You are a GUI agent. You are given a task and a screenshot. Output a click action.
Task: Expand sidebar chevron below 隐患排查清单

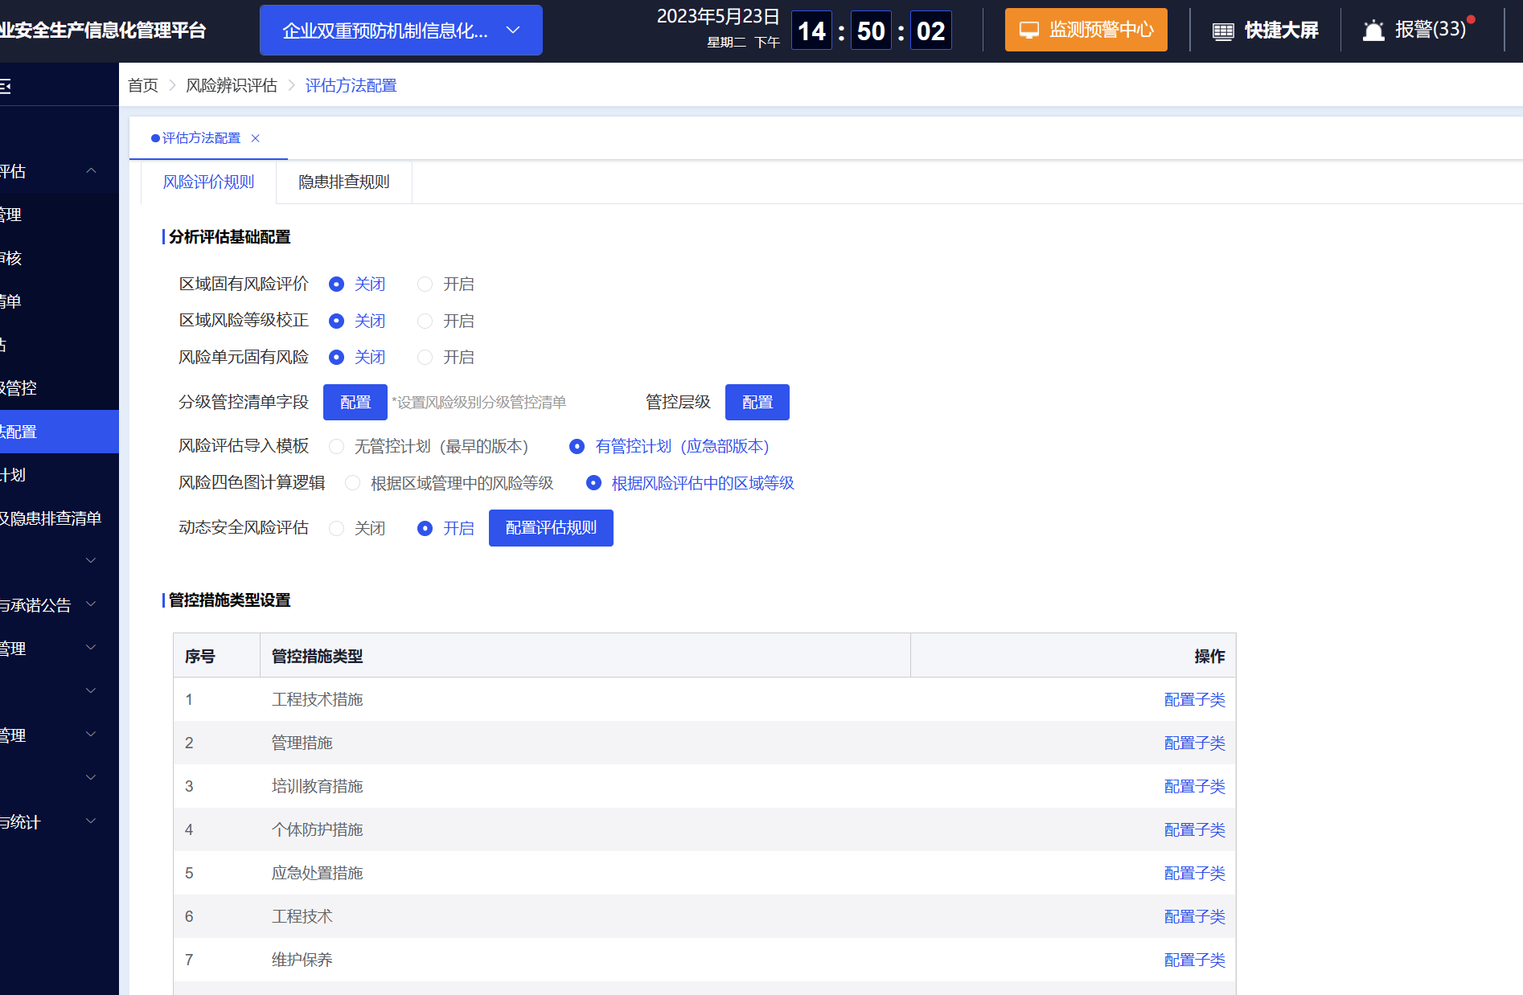tap(91, 560)
